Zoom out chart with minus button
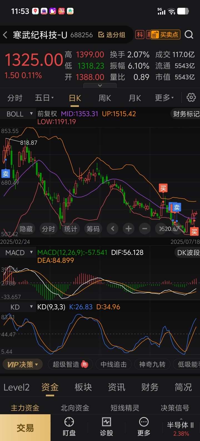Screen dimensions: 200x441 point(144,229)
